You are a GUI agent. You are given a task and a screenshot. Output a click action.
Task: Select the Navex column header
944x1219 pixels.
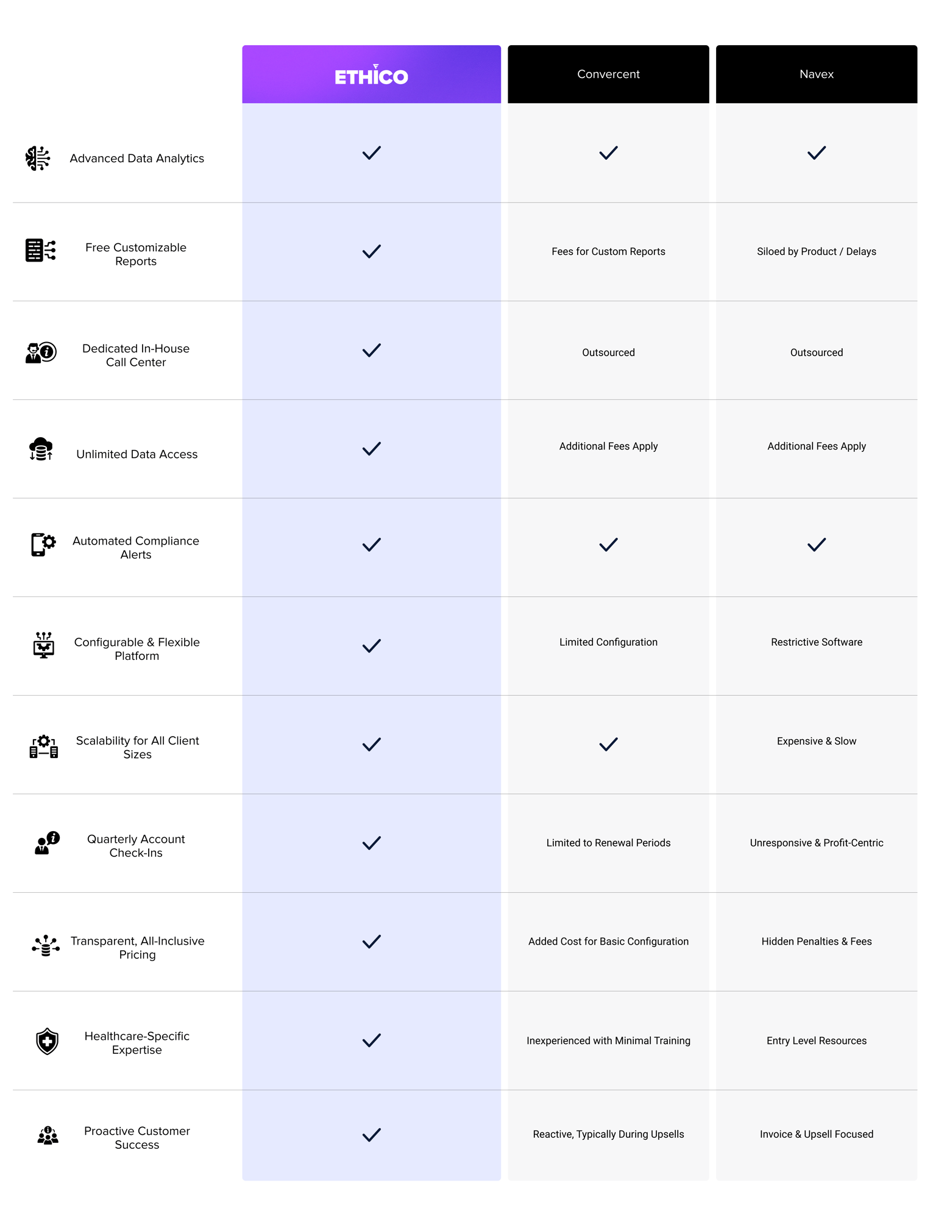pyautogui.click(x=817, y=74)
